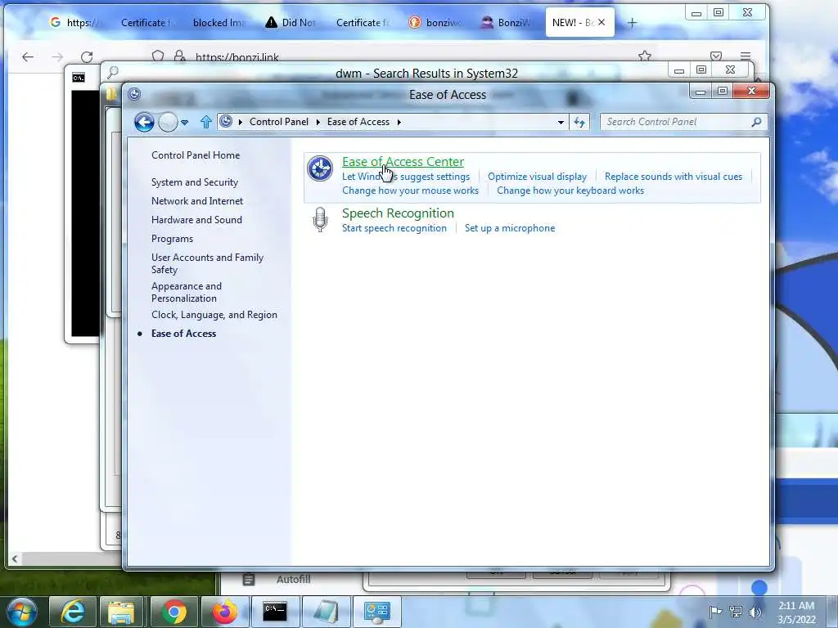Open the Firefox hamburger menu
The height and width of the screenshot is (628, 838).
pos(746,56)
